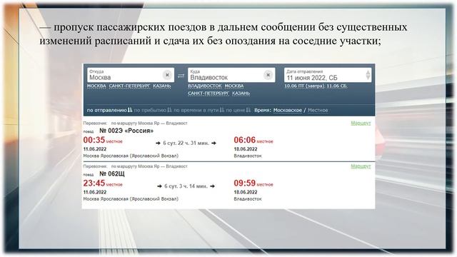The height and width of the screenshot is (257, 457).
Task: Choose САНКТ-ПЕТЕРБУРГ shortcut under Откуда
Action: 129,86
